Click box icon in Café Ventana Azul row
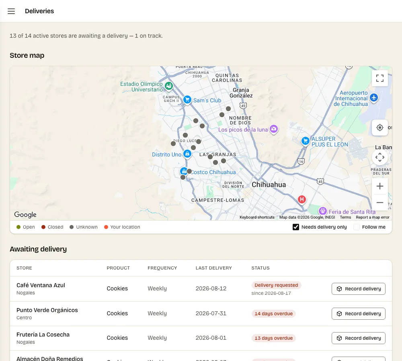The width and height of the screenshot is (402, 361). pyautogui.click(x=339, y=289)
